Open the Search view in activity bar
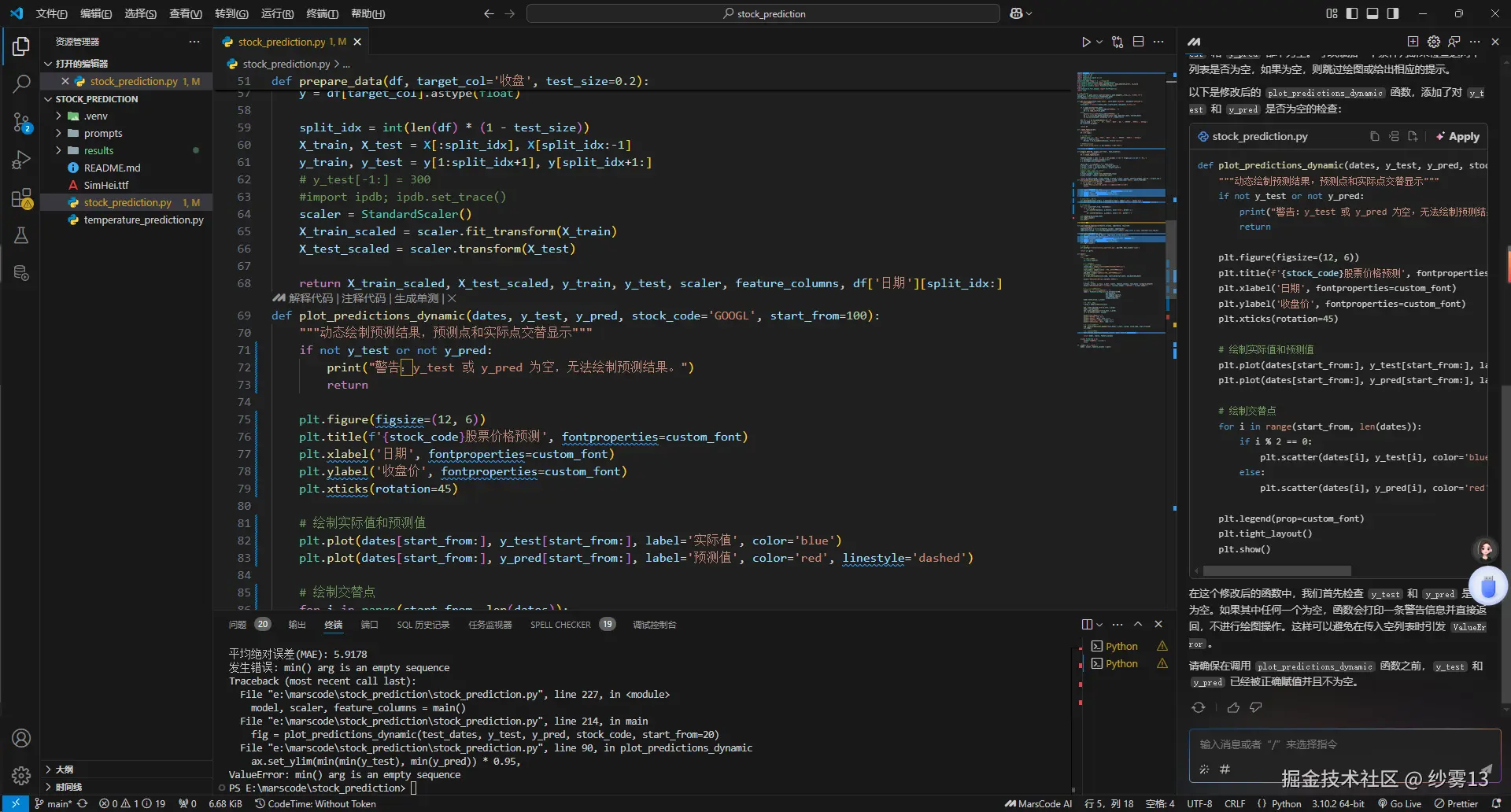The width and height of the screenshot is (1511, 812). click(x=21, y=83)
